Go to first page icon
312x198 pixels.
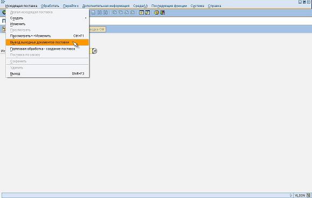[x=115, y=12]
